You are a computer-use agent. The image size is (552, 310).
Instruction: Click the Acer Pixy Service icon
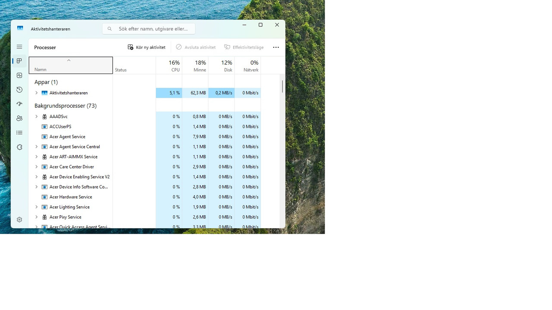[44, 217]
